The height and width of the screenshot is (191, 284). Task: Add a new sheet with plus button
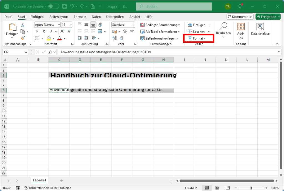coord(62,181)
